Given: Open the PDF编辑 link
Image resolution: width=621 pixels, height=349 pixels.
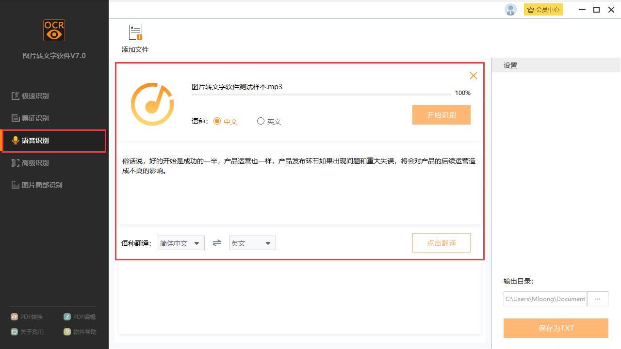Looking at the screenshot, I should click(80, 317).
